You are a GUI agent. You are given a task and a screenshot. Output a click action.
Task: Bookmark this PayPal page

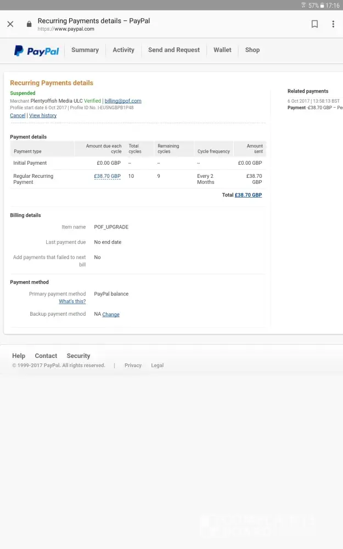(x=314, y=24)
